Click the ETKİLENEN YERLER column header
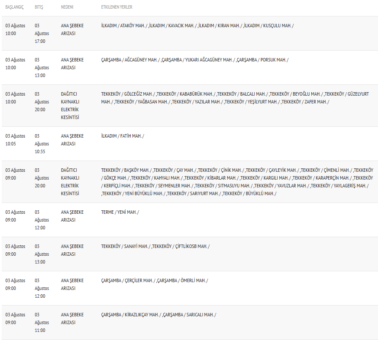 (x=116, y=7)
